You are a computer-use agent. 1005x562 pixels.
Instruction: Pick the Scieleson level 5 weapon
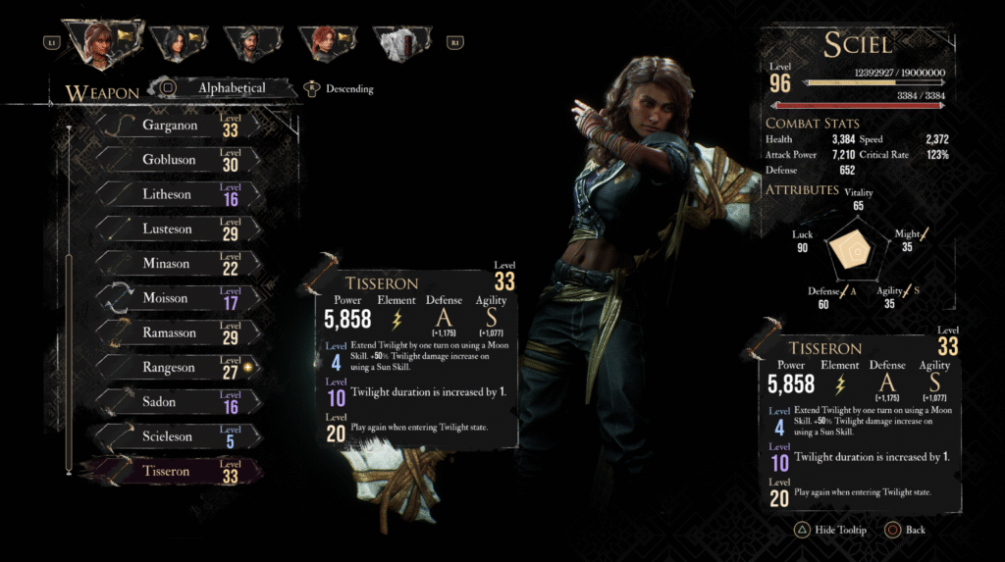click(179, 436)
